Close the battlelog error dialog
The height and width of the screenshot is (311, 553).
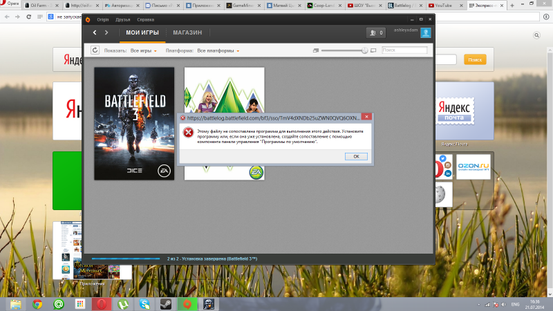[366, 117]
